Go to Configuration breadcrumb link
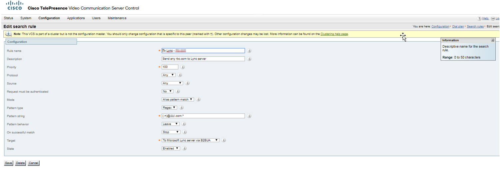Viewport: 500px width, 174px height. click(x=440, y=27)
